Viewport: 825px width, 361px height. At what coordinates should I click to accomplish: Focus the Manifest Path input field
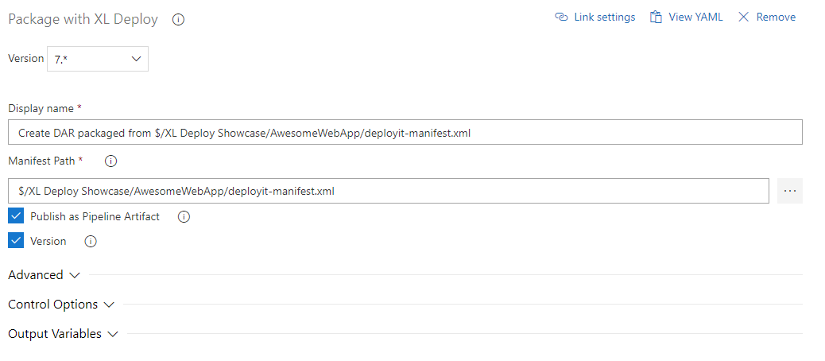tap(389, 191)
